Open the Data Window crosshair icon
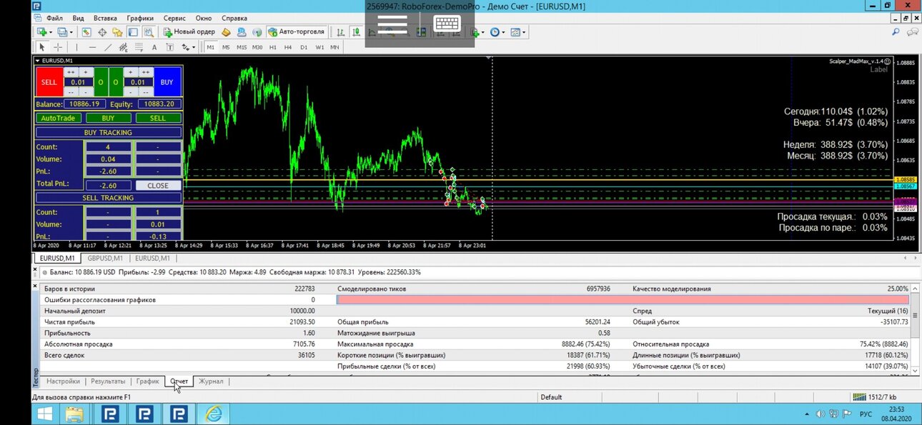Image resolution: width=922 pixels, height=425 pixels. (x=102, y=32)
